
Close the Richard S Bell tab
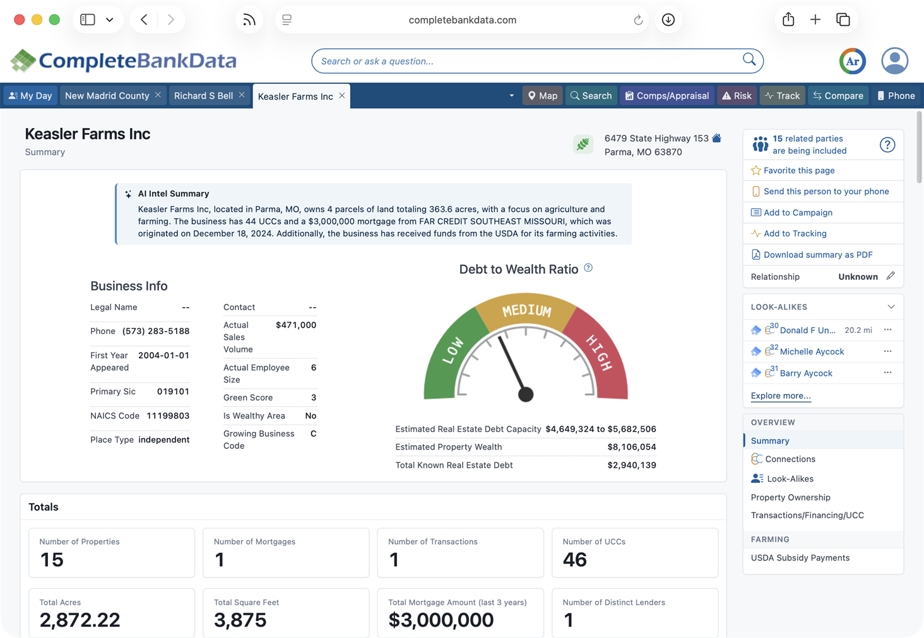(x=242, y=95)
